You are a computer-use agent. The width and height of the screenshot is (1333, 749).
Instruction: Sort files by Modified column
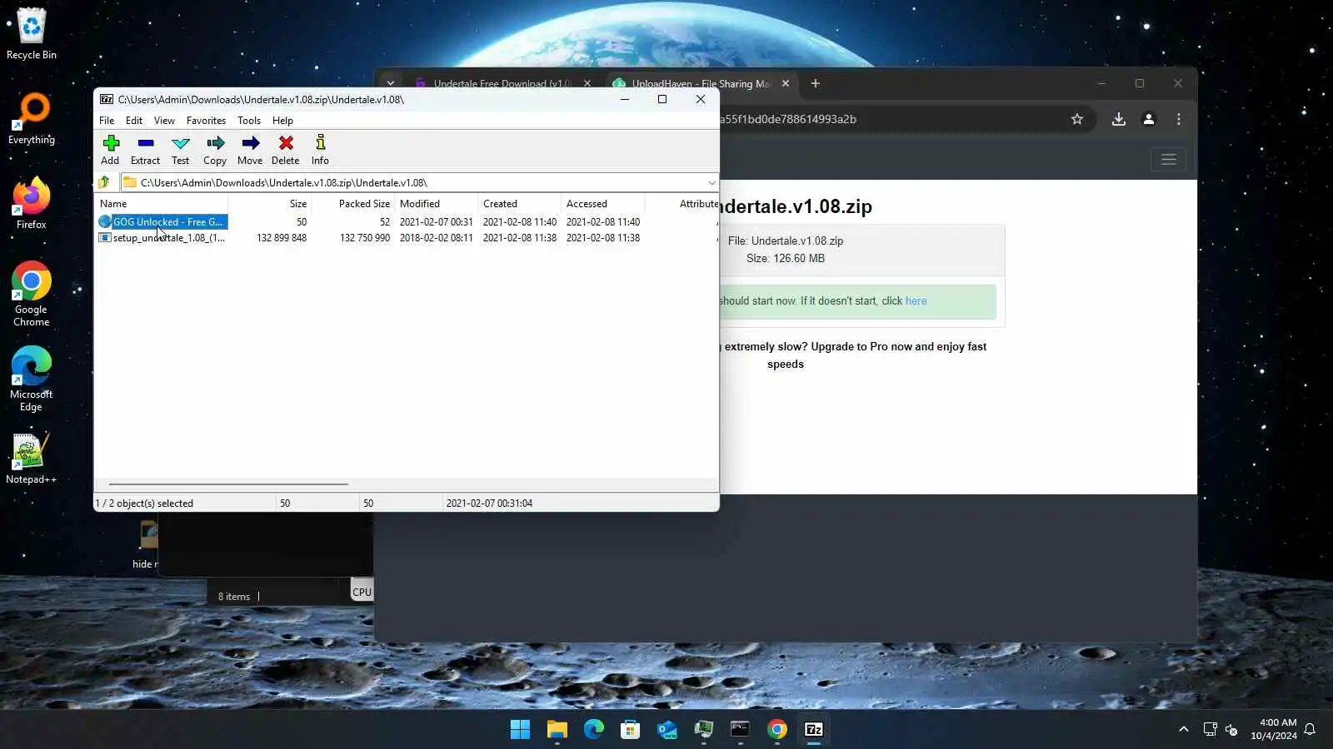(437, 204)
